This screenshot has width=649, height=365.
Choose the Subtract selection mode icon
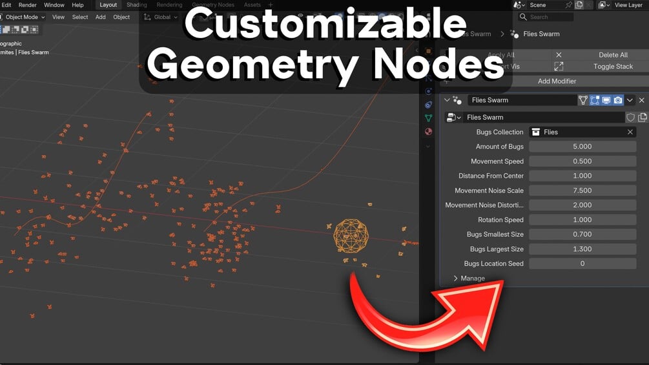15,29
